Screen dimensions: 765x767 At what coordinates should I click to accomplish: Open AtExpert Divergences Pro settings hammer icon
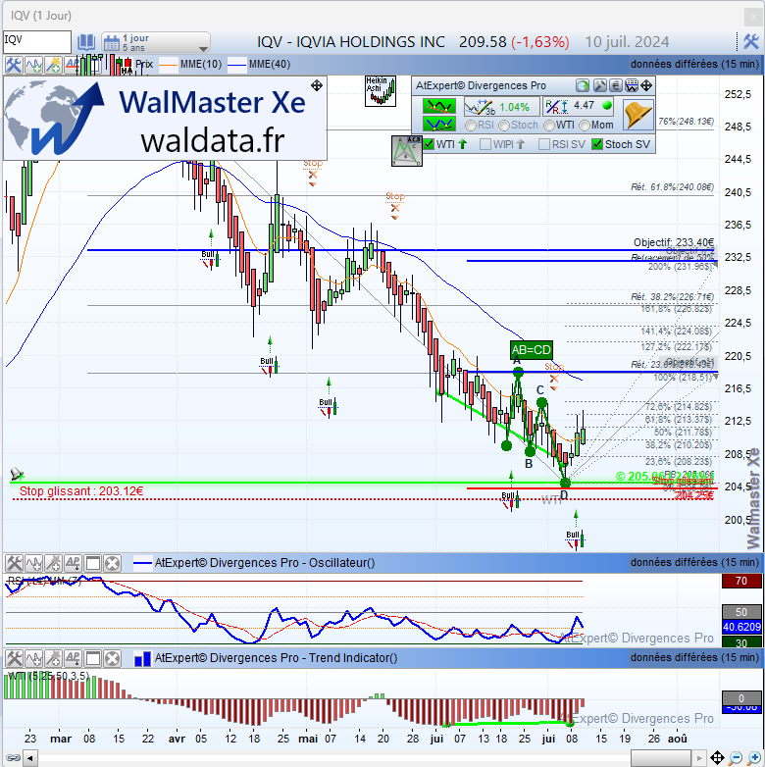pos(599,86)
